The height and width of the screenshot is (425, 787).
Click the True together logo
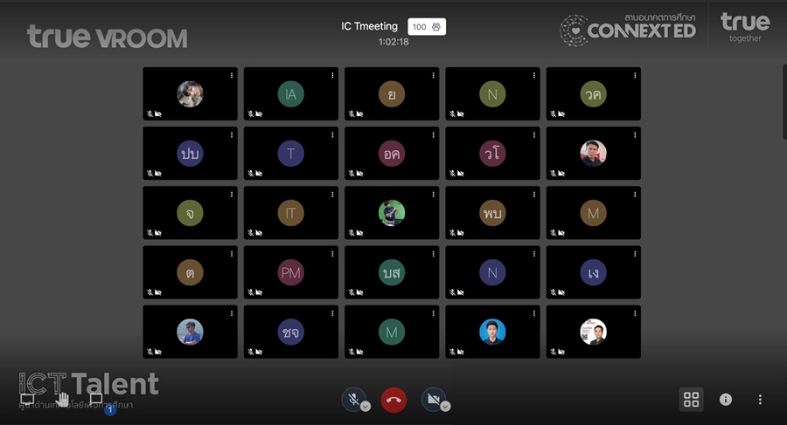click(745, 27)
